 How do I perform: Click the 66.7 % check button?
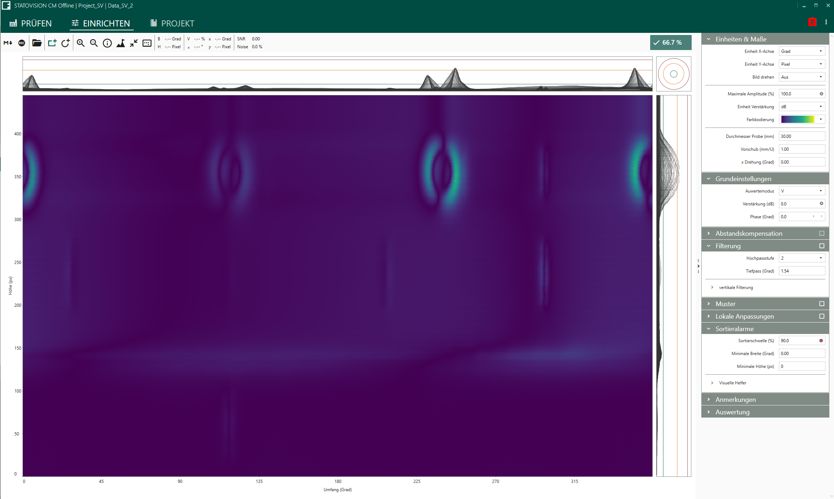[671, 42]
